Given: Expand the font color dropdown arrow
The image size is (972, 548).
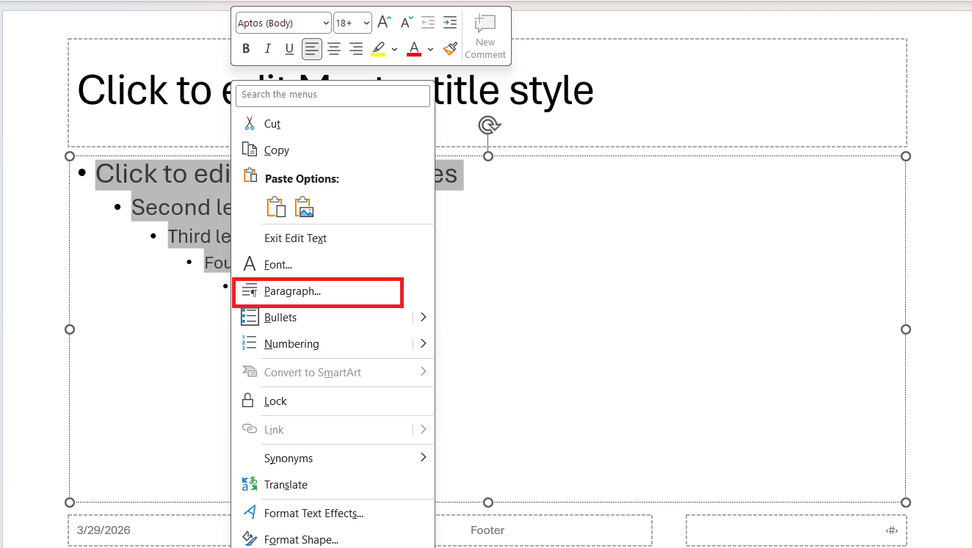Looking at the screenshot, I should (430, 49).
